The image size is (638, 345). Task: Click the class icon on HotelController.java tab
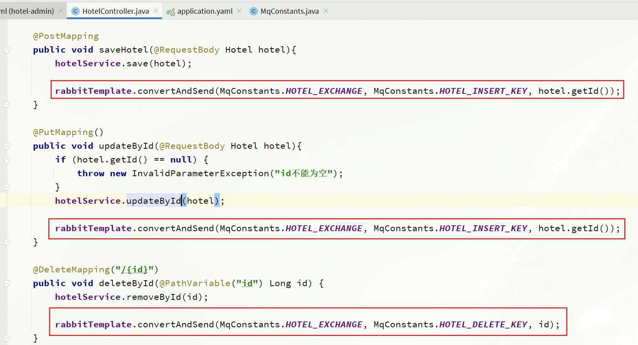coord(76,11)
